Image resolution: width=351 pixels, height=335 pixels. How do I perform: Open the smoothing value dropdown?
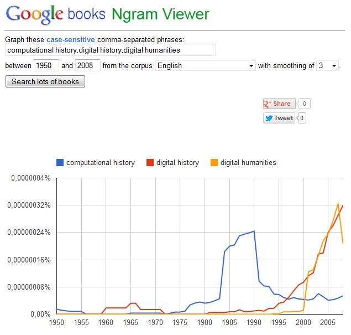327,66
